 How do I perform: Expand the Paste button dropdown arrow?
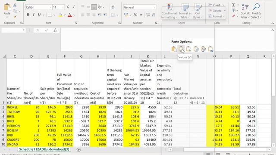pos(7,17)
